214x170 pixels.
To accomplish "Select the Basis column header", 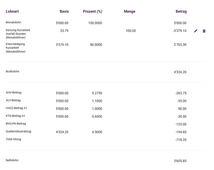I will 64,11.
